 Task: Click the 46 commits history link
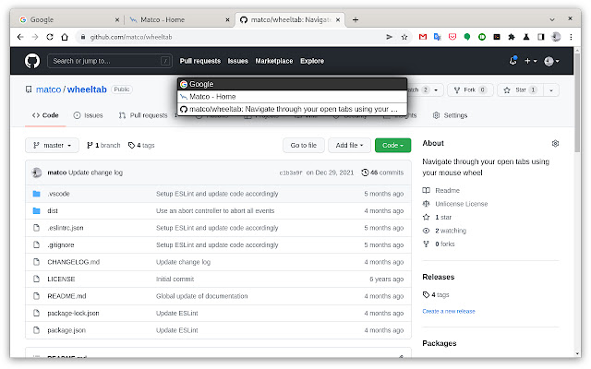pos(382,173)
